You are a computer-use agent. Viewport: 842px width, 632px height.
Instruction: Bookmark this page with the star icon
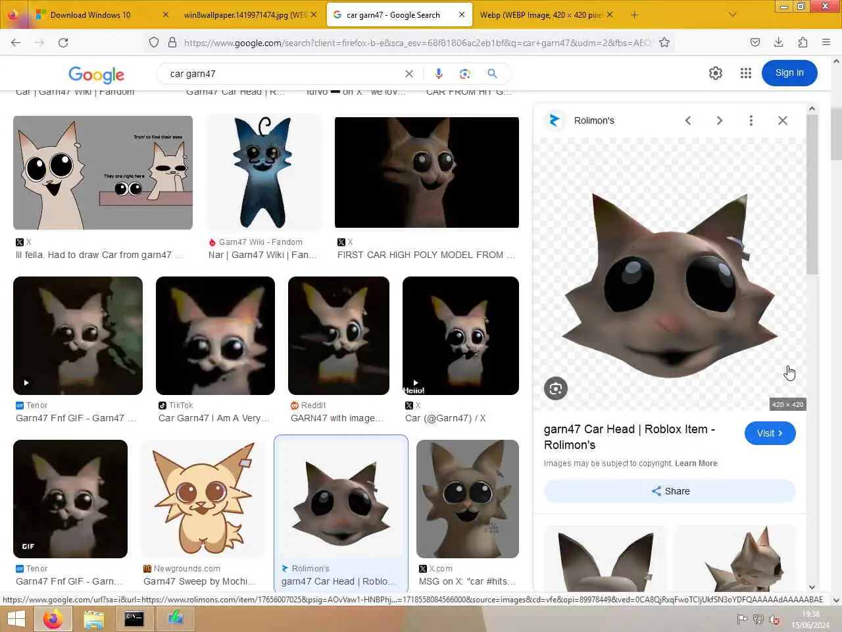click(664, 42)
